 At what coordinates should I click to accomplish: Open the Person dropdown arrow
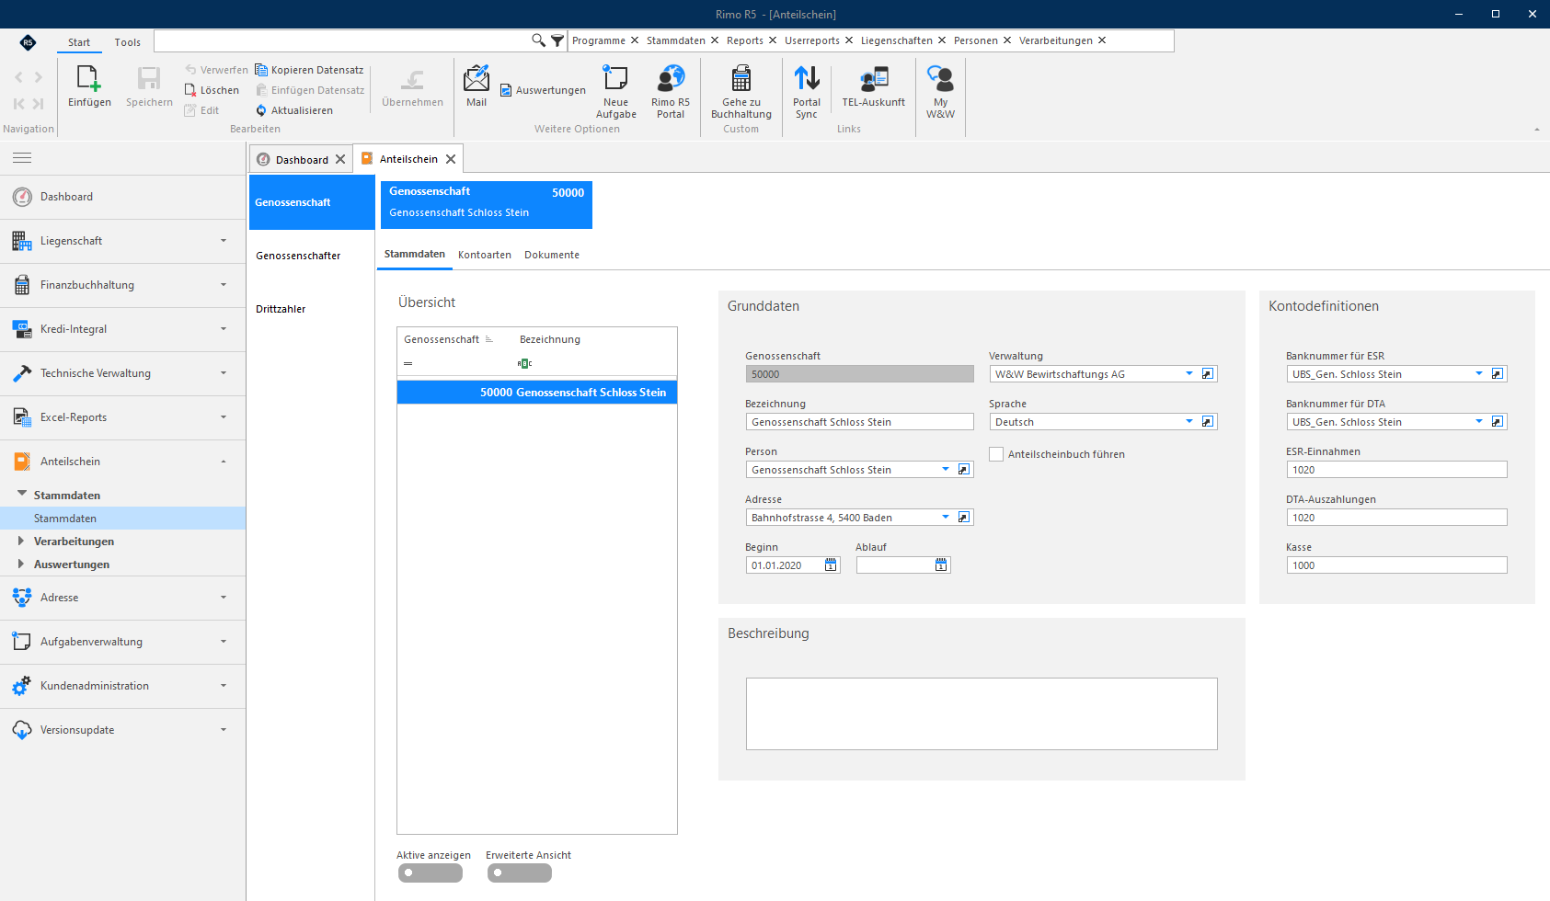click(946, 470)
